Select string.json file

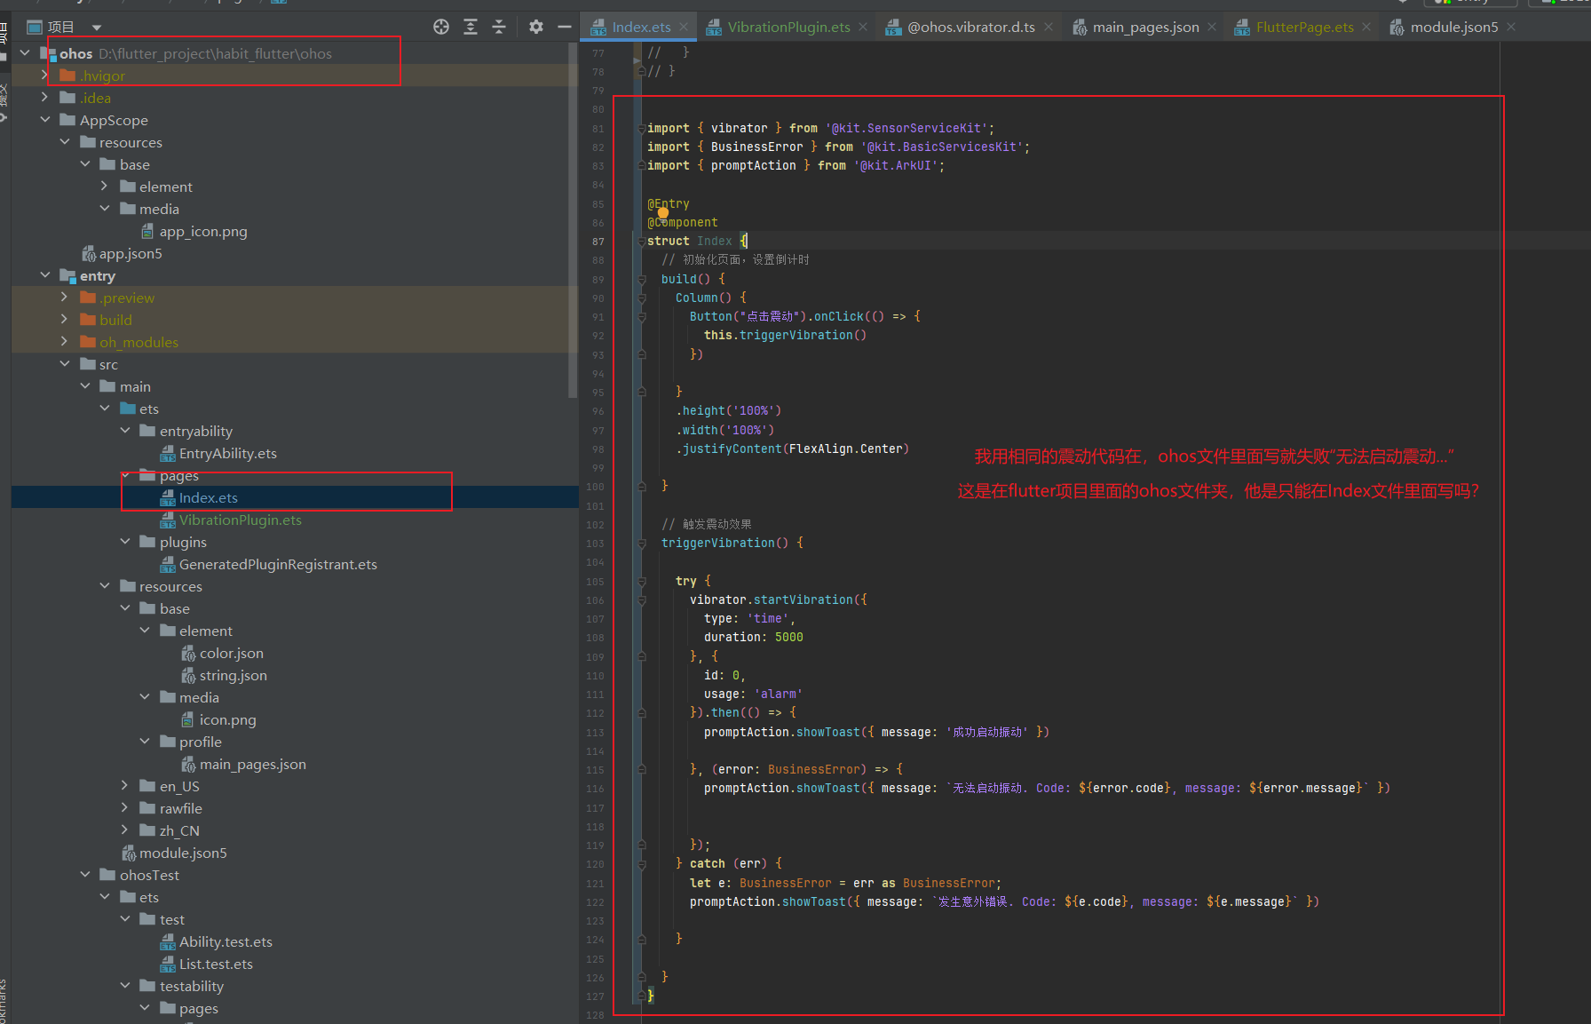click(x=233, y=675)
